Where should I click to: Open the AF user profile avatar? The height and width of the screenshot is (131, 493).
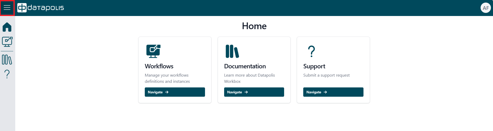pos(486,8)
